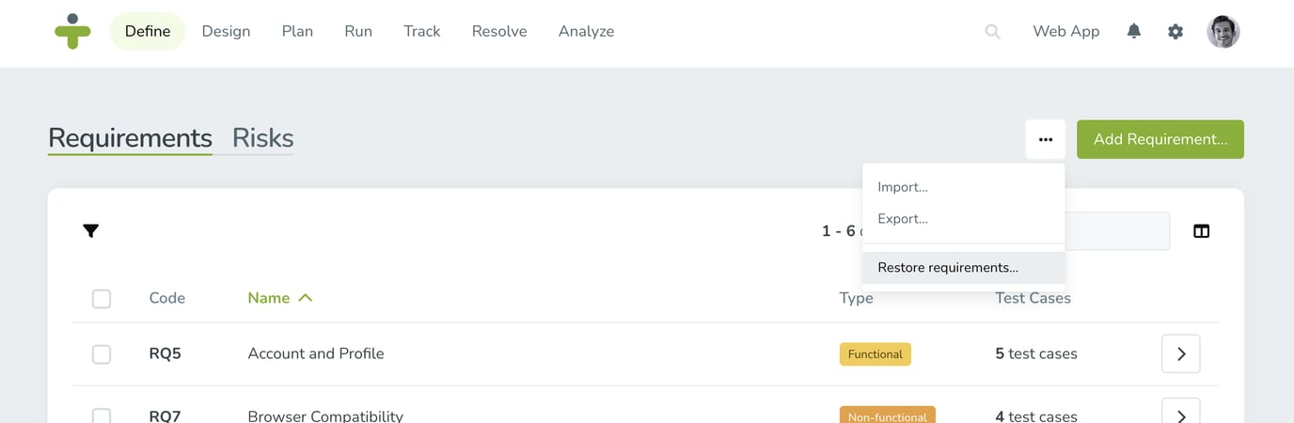This screenshot has height=423, width=1294.
Task: Choose Restore requirements from the menu
Action: click(948, 268)
